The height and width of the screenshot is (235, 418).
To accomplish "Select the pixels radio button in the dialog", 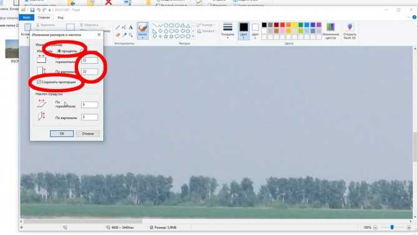I will (x=82, y=51).
